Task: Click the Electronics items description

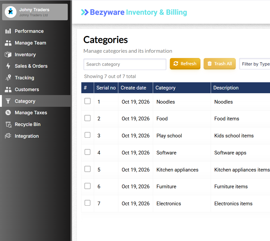Action: (x=233, y=203)
